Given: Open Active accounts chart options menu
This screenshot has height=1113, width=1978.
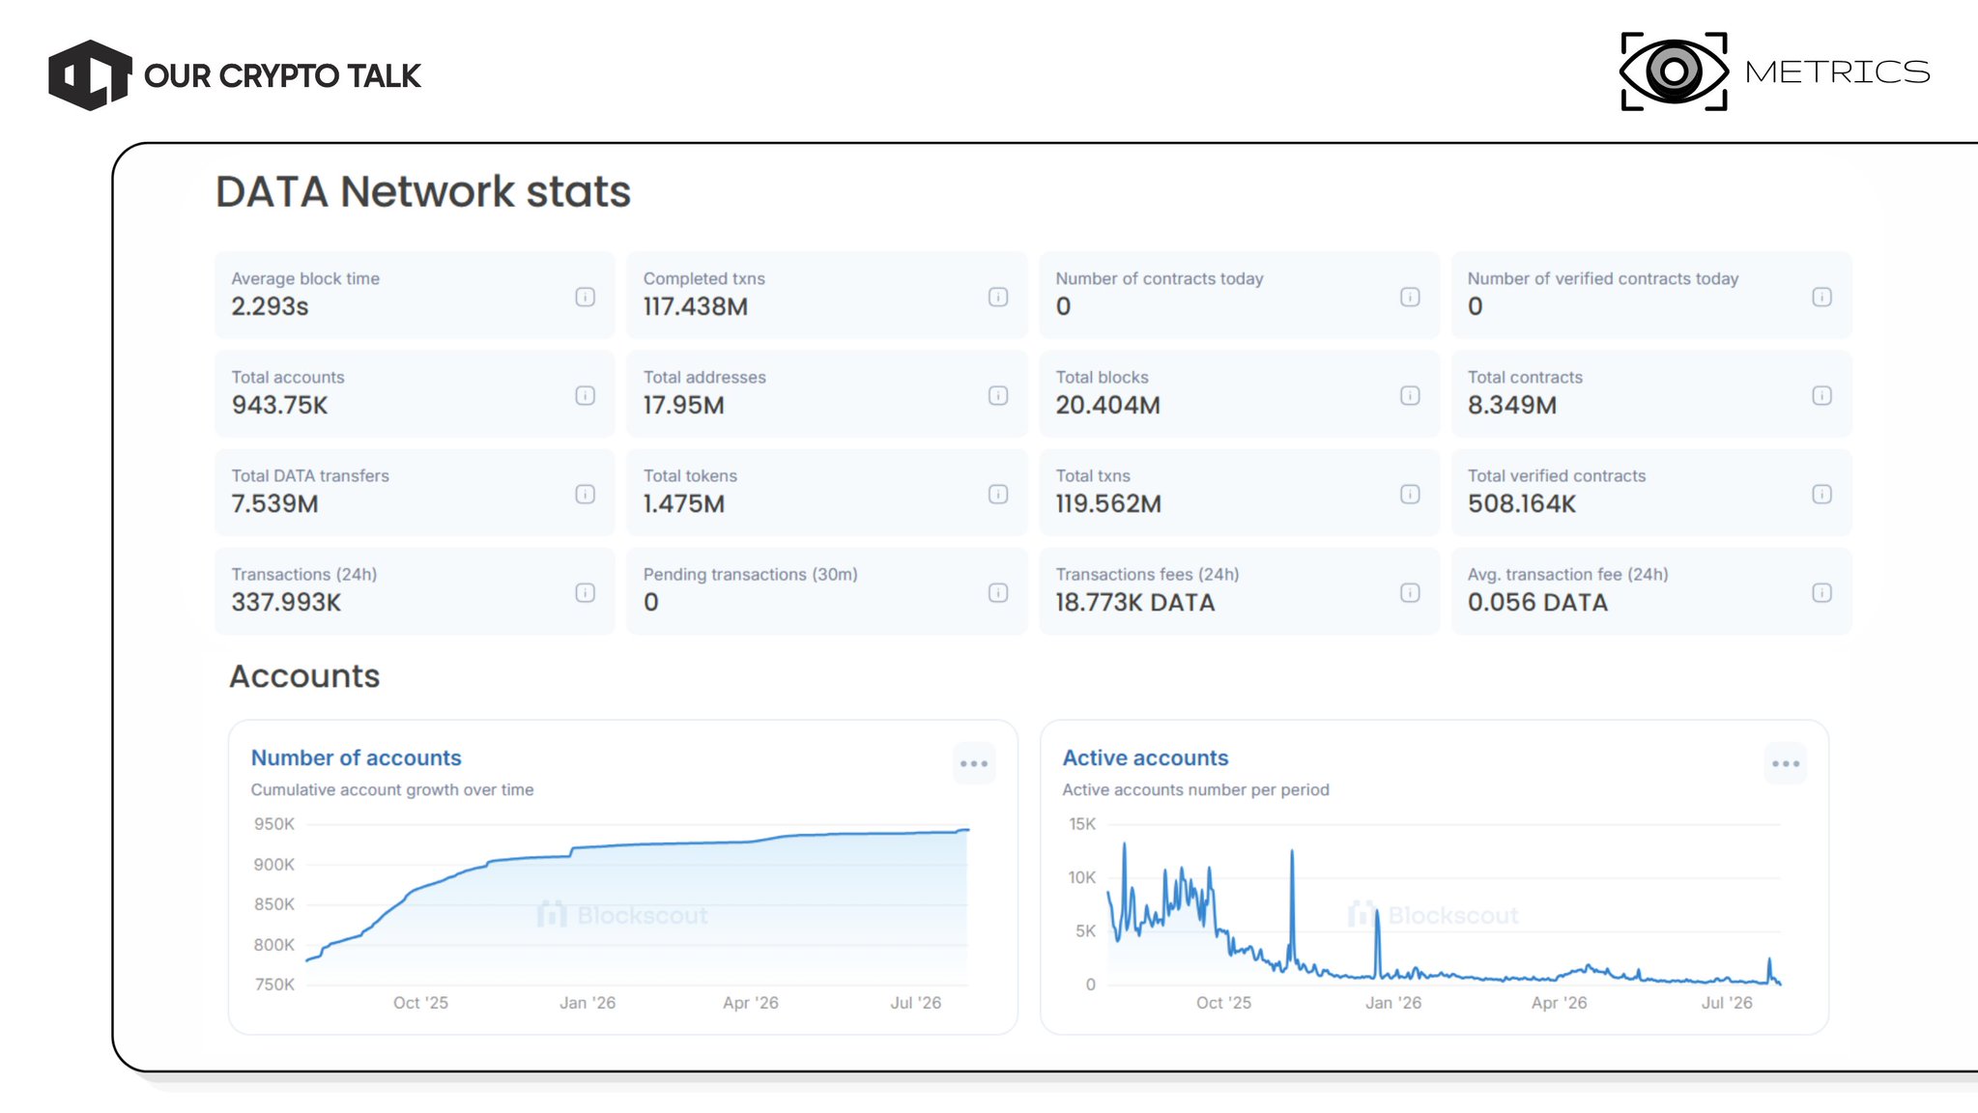Looking at the screenshot, I should [x=1786, y=763].
